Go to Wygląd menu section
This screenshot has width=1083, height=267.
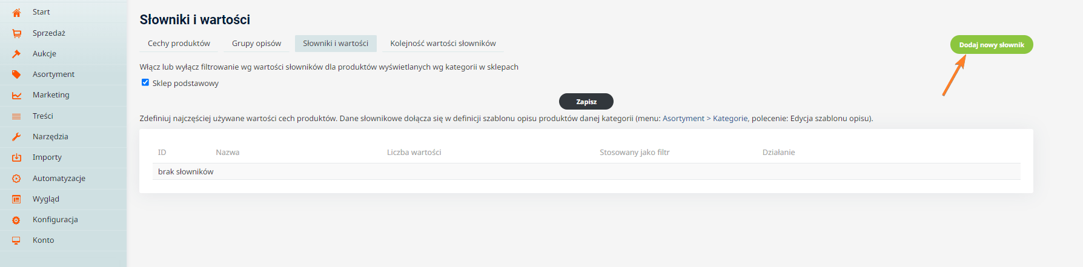tap(45, 199)
